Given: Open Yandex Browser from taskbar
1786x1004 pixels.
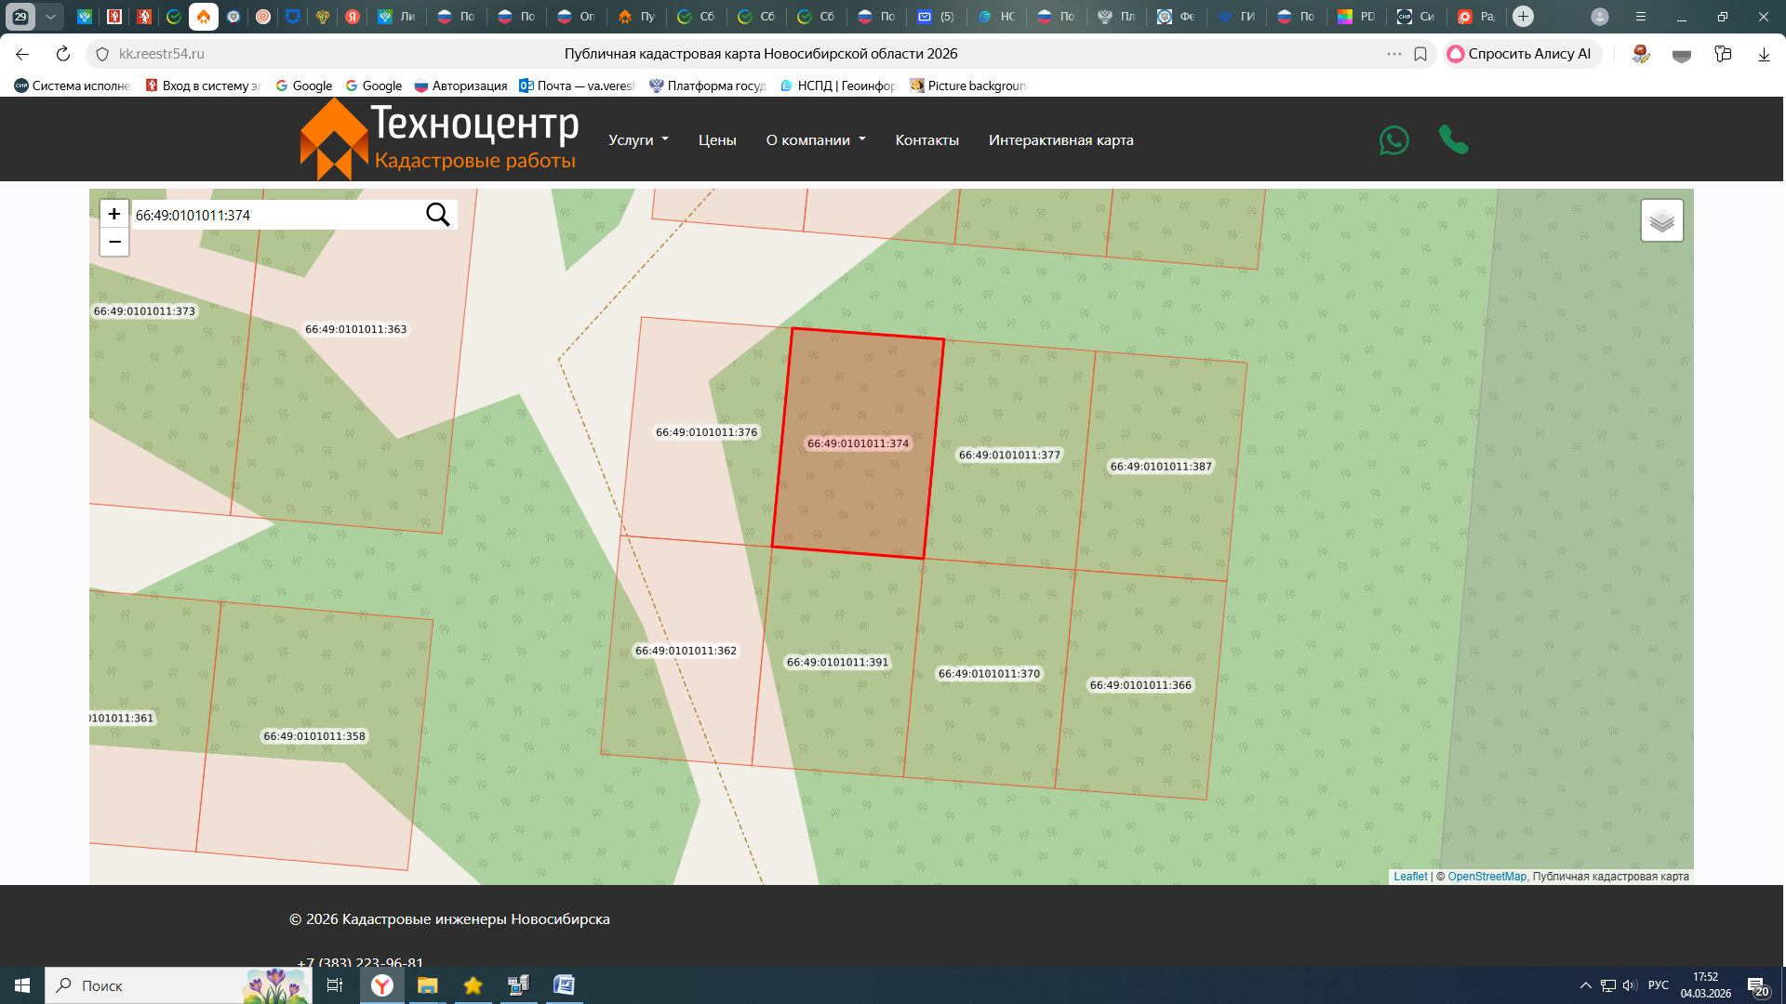Looking at the screenshot, I should 382,985.
